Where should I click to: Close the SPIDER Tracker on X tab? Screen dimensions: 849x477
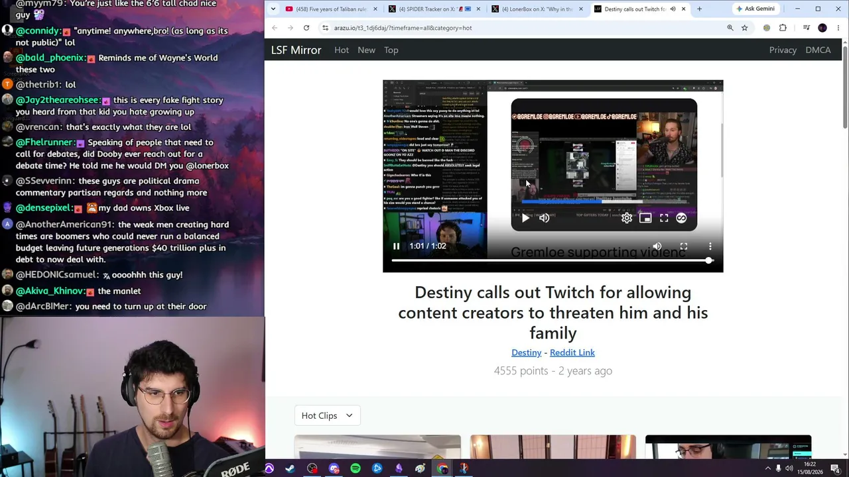pos(478,9)
